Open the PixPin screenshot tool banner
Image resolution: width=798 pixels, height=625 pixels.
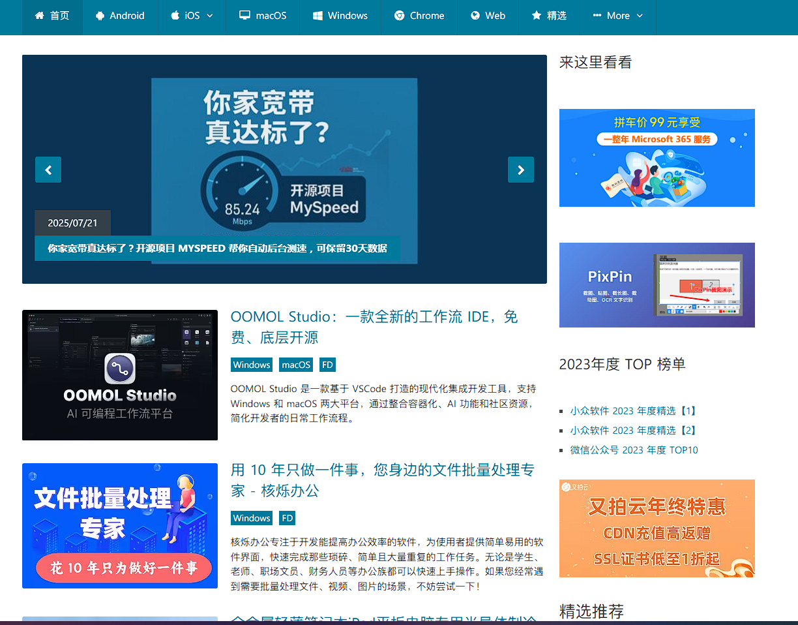[x=657, y=285]
